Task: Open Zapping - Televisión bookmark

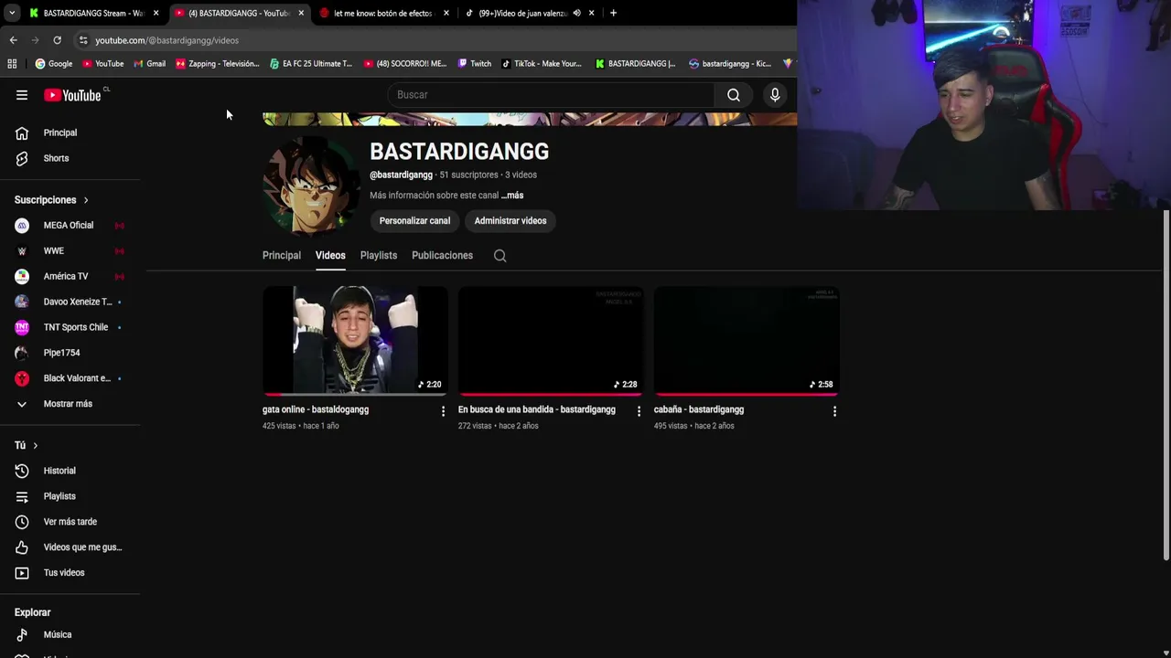Action: pyautogui.click(x=218, y=64)
